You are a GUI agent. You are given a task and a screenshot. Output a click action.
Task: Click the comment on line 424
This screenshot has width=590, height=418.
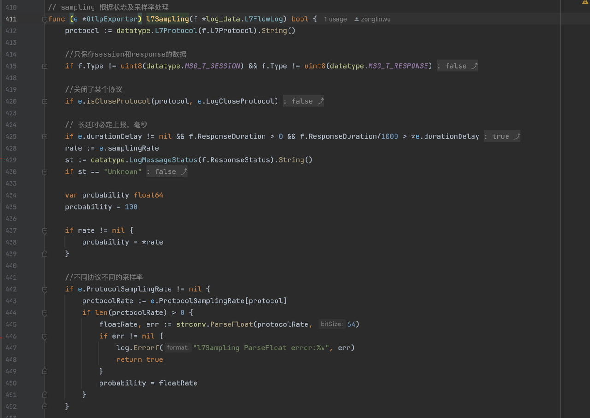tap(106, 124)
